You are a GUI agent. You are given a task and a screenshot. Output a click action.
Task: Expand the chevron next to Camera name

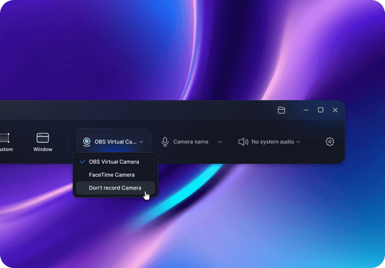tap(219, 142)
